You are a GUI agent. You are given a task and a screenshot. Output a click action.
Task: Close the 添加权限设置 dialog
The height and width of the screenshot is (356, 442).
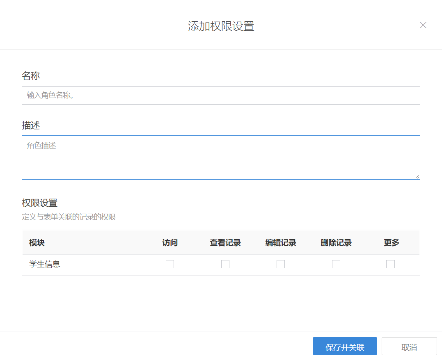(x=423, y=25)
